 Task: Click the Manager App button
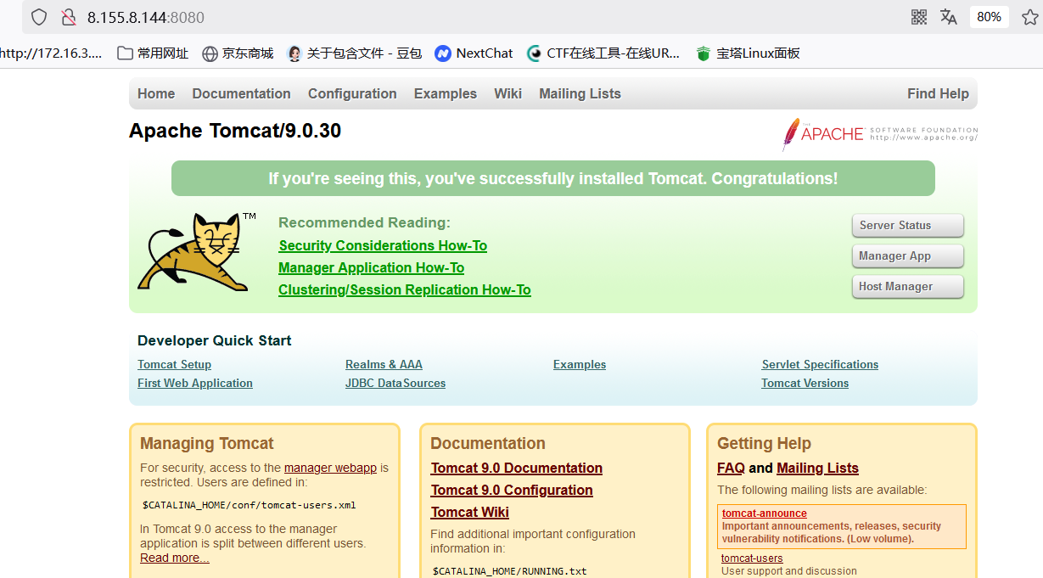907,256
